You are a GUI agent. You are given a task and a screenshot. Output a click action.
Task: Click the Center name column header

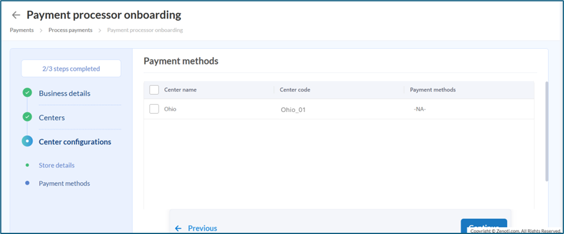pyautogui.click(x=180, y=89)
